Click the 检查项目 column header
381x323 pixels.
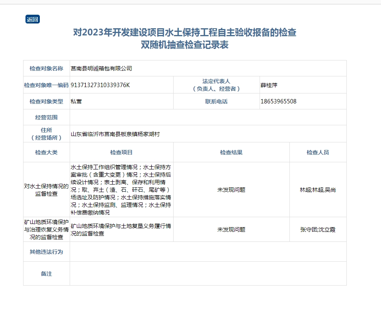[121, 152]
